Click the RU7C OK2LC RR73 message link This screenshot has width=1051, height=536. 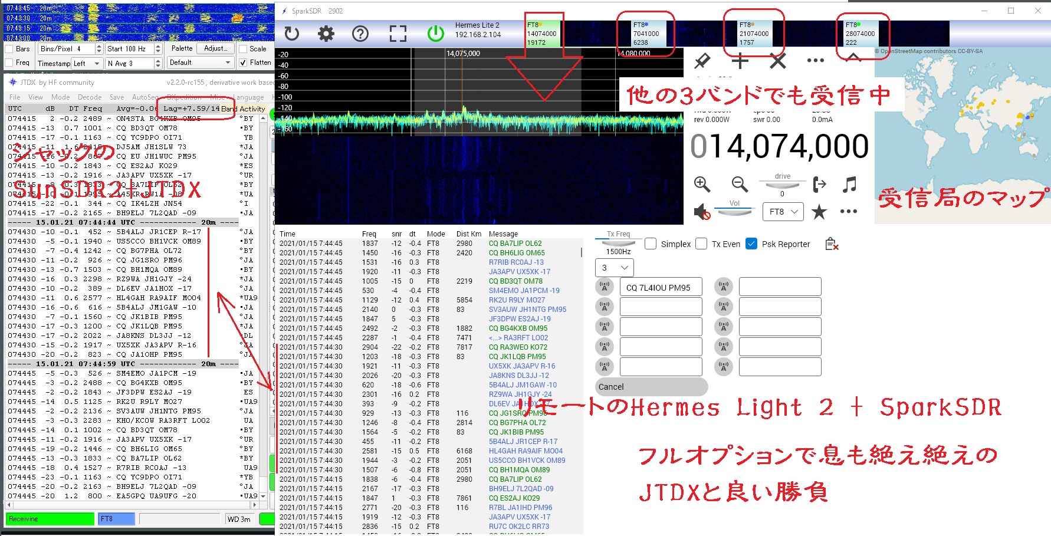click(518, 527)
